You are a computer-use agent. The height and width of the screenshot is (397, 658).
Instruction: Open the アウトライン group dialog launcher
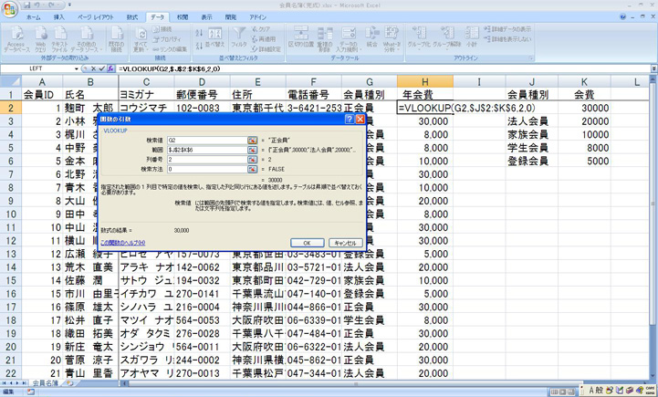(x=531, y=58)
